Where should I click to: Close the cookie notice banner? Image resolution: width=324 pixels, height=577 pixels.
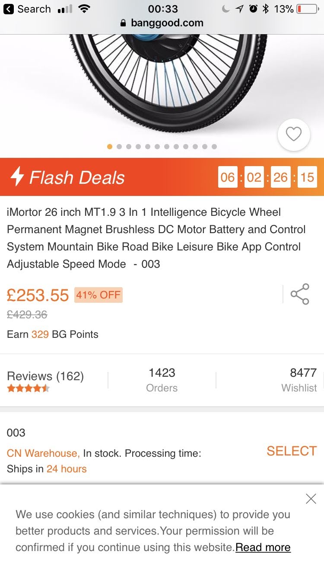coord(311,499)
